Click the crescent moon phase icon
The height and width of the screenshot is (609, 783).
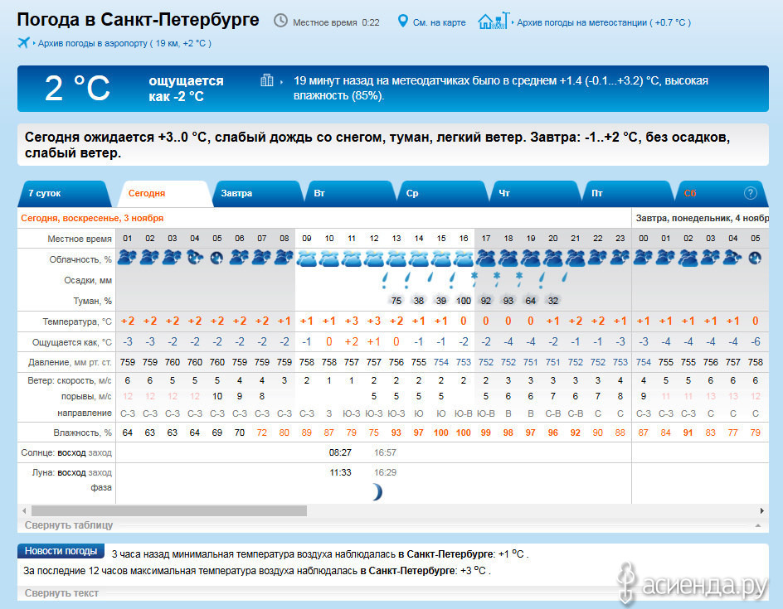click(377, 492)
